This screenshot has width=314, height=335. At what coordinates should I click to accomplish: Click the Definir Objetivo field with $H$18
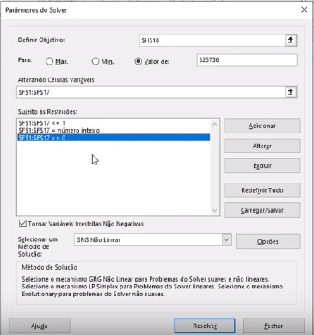tap(212, 40)
